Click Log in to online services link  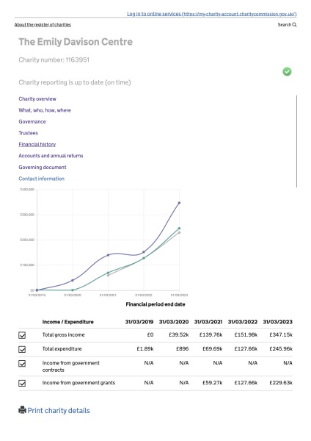pyautogui.click(x=212, y=14)
